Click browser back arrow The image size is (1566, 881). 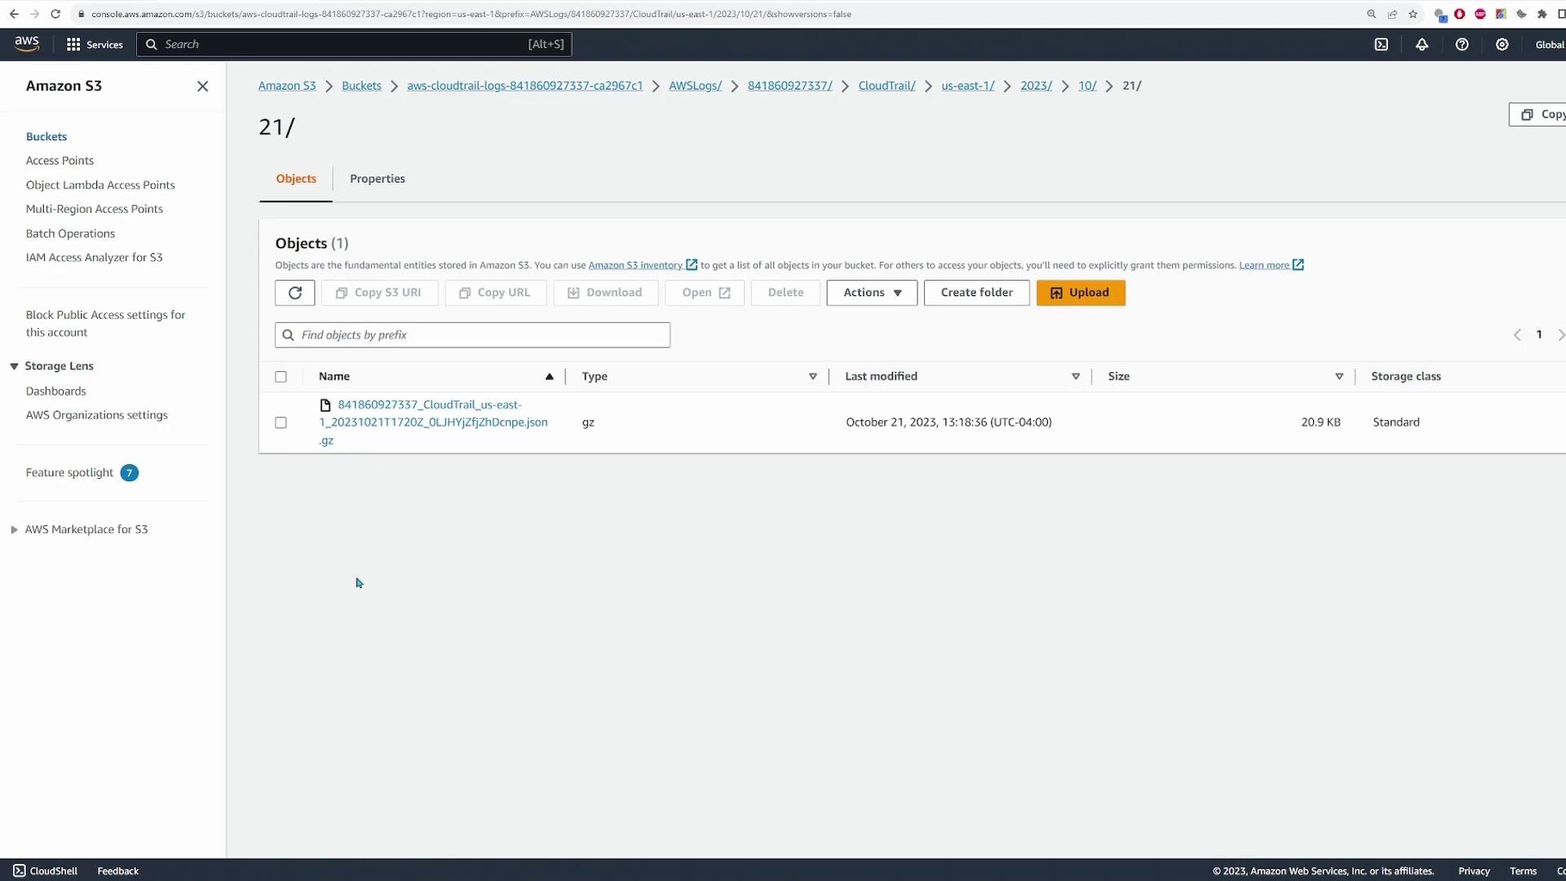click(x=14, y=14)
